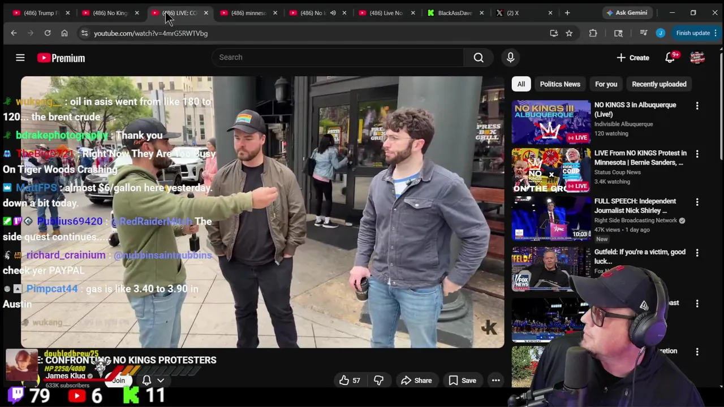Go to YouTube Premium home logo
The height and width of the screenshot is (407, 724).
coord(61,58)
